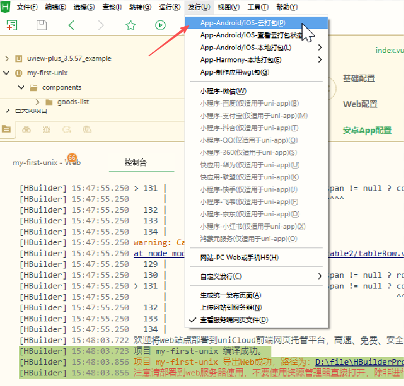
Task: Open the 文件(F) menu
Action: pyautogui.click(x=27, y=7)
